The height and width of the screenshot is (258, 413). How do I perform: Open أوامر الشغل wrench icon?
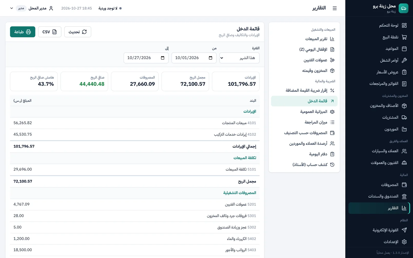pos(404,60)
